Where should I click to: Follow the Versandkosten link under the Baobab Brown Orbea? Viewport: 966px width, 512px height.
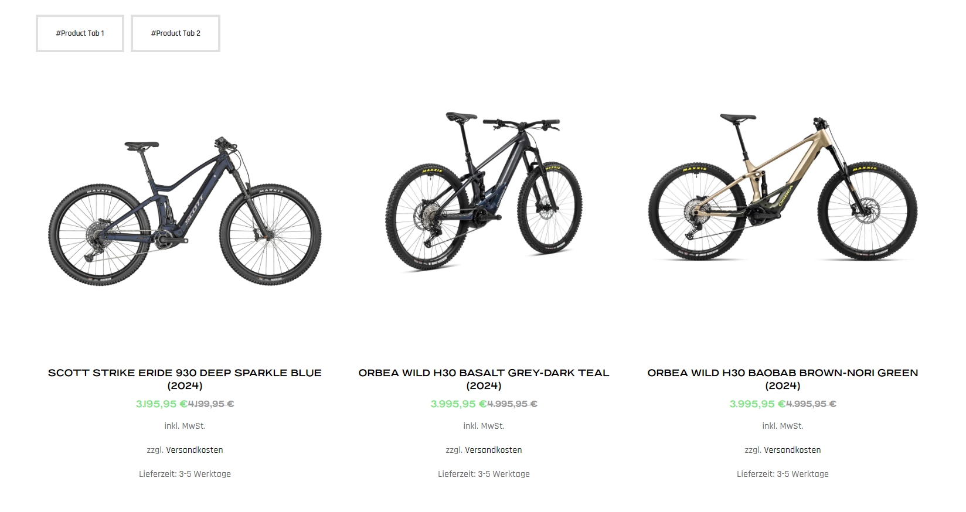[792, 450]
